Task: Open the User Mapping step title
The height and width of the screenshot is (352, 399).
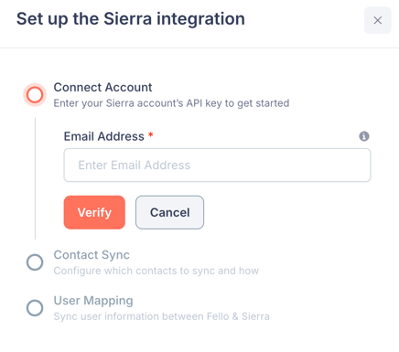Action: tap(93, 301)
